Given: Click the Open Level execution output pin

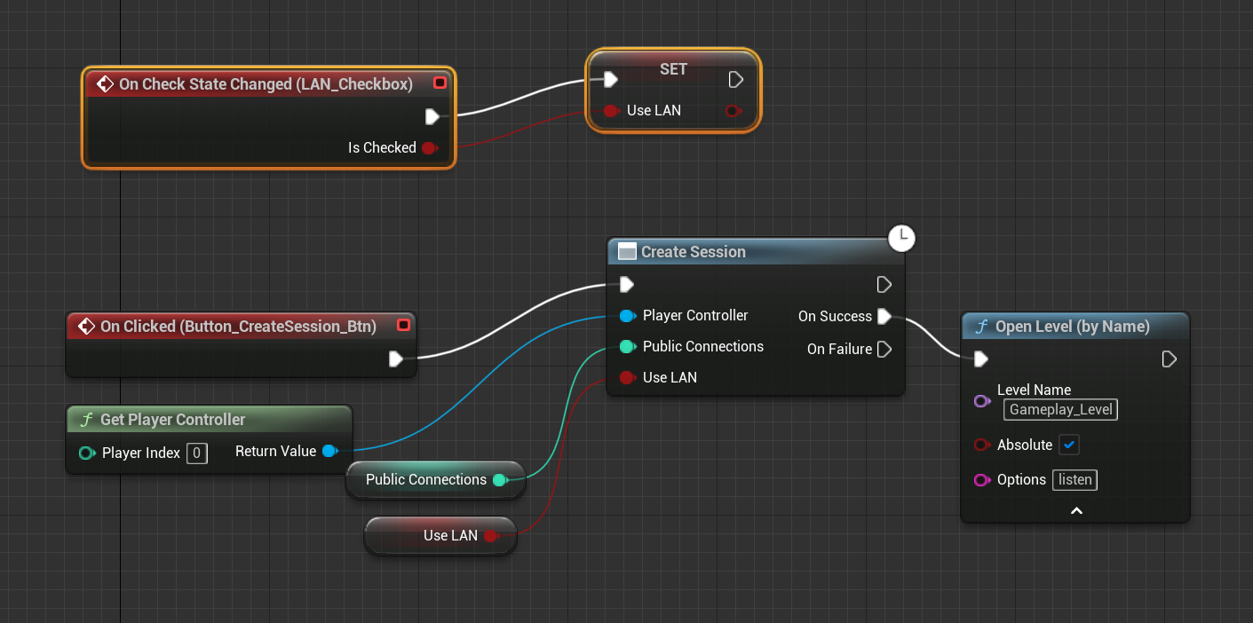Looking at the screenshot, I should 1170,359.
